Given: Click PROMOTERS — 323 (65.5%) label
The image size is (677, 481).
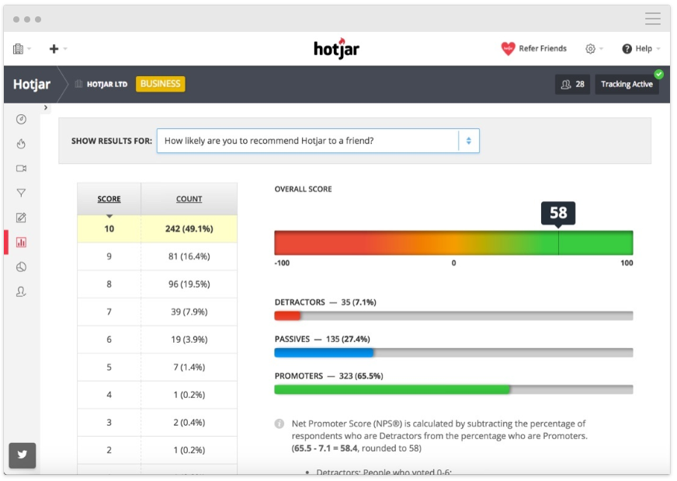Looking at the screenshot, I should (x=328, y=375).
